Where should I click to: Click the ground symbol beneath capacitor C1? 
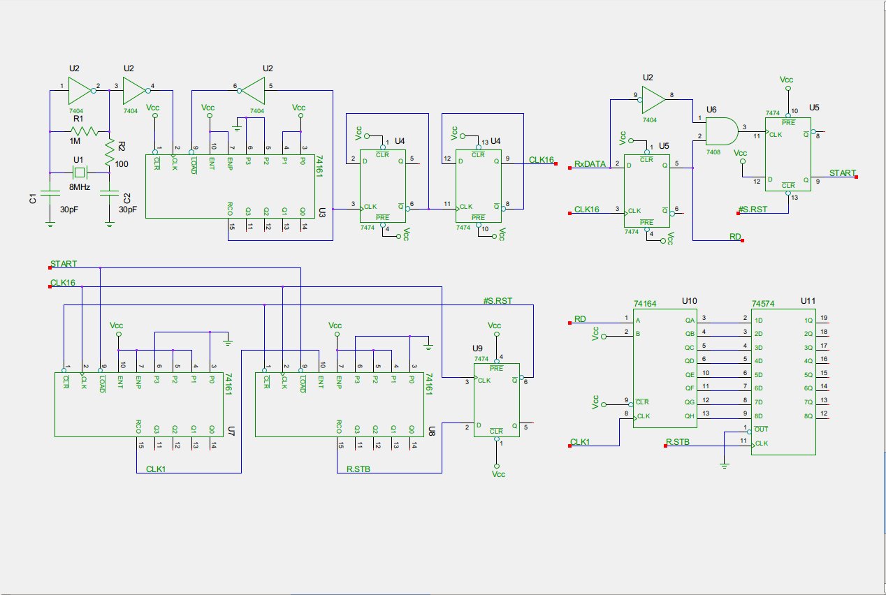click(x=50, y=223)
